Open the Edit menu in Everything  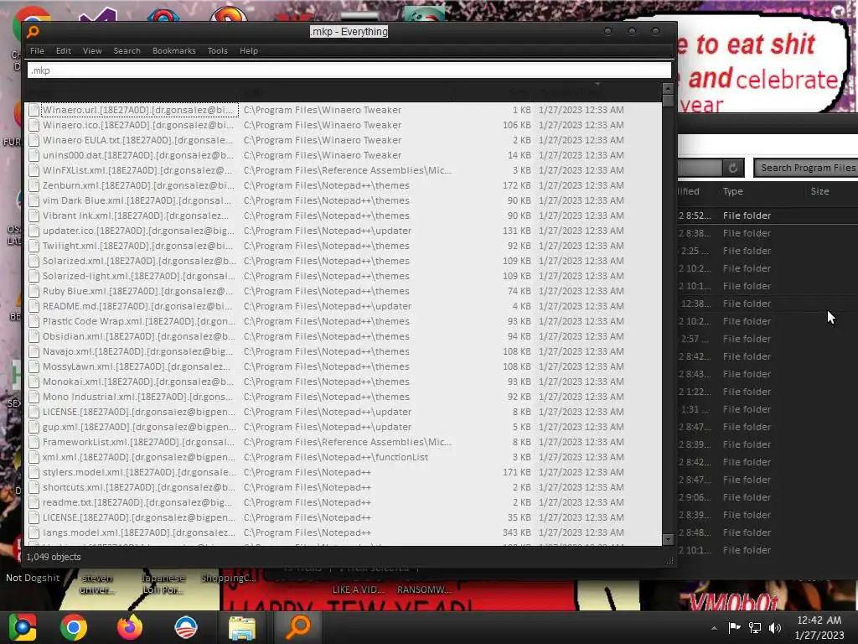[x=64, y=51]
